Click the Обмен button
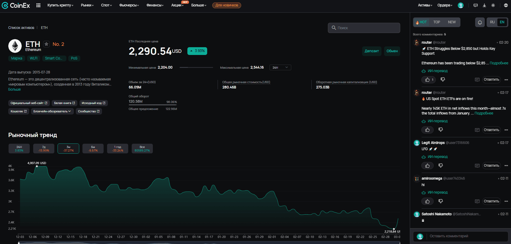 point(392,51)
